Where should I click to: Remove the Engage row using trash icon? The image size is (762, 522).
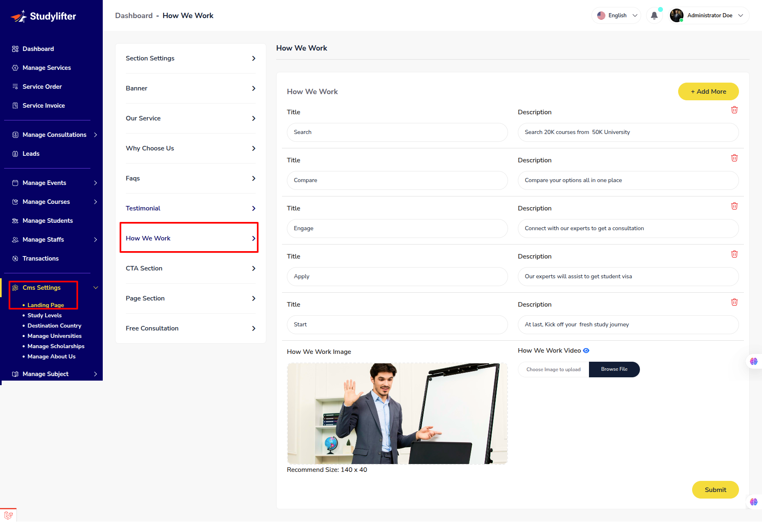734,206
